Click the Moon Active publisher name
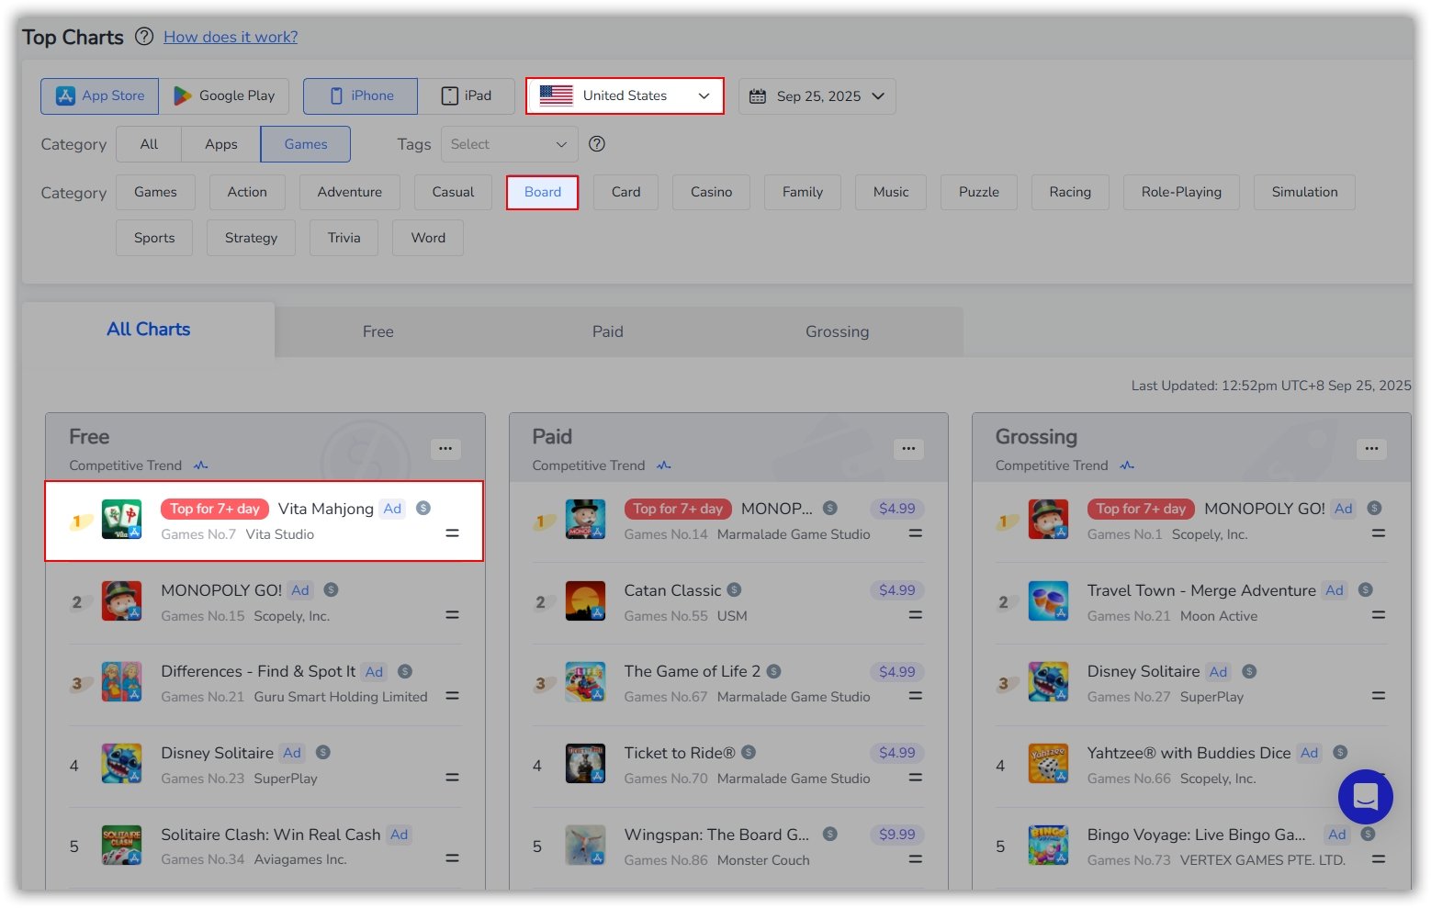This screenshot has width=1431, height=908. (1219, 616)
